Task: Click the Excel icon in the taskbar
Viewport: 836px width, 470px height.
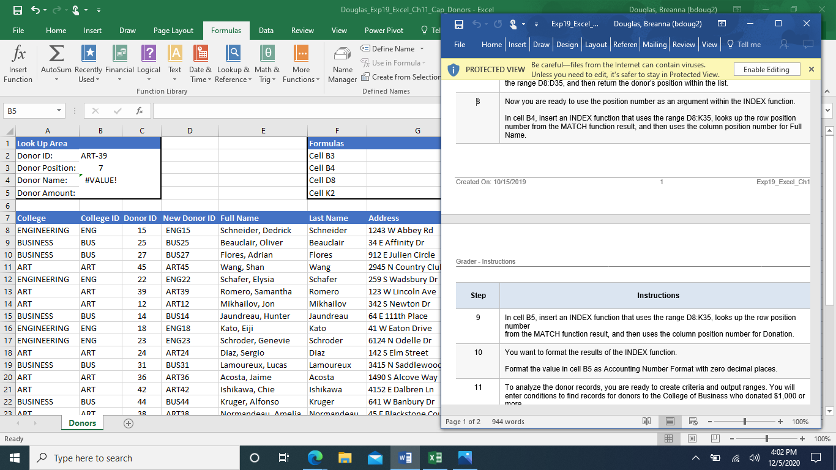Action: [435, 458]
